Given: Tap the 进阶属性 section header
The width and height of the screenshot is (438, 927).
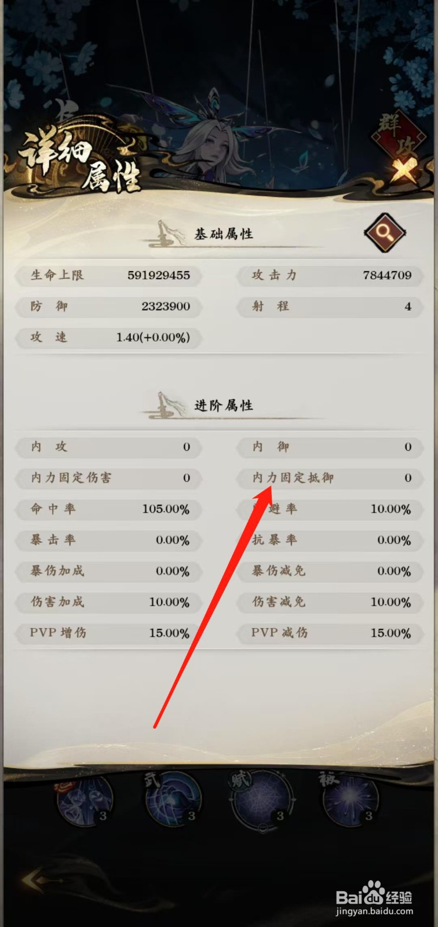Looking at the screenshot, I should point(224,405).
